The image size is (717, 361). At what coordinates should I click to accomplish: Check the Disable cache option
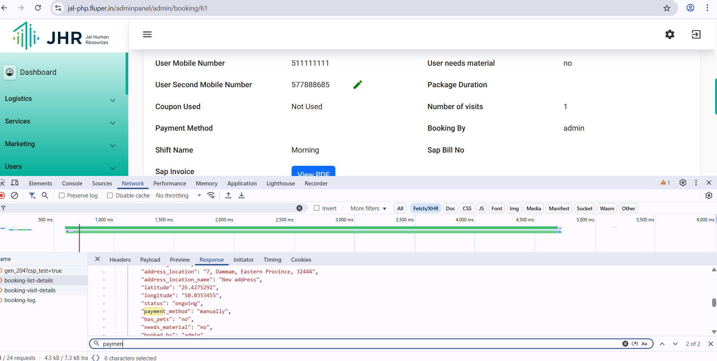click(110, 196)
